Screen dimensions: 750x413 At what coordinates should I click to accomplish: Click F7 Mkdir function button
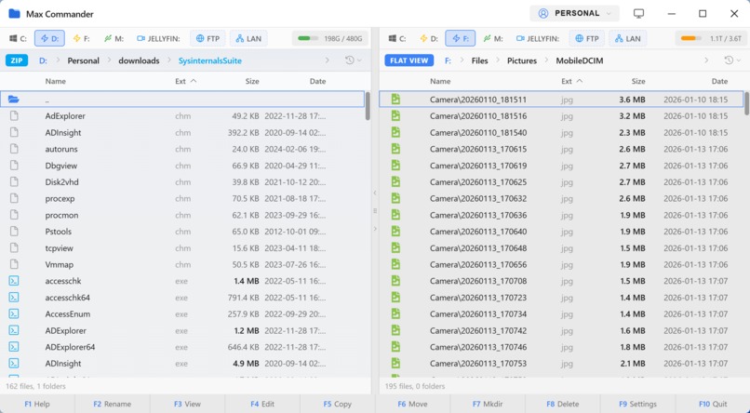click(x=488, y=404)
